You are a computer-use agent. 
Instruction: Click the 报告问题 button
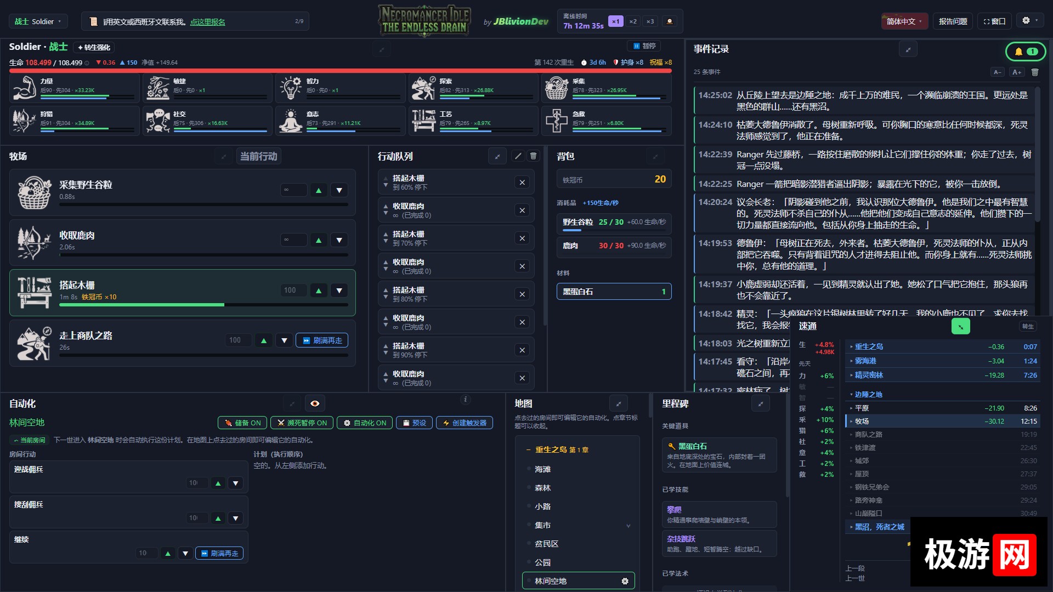click(953, 21)
